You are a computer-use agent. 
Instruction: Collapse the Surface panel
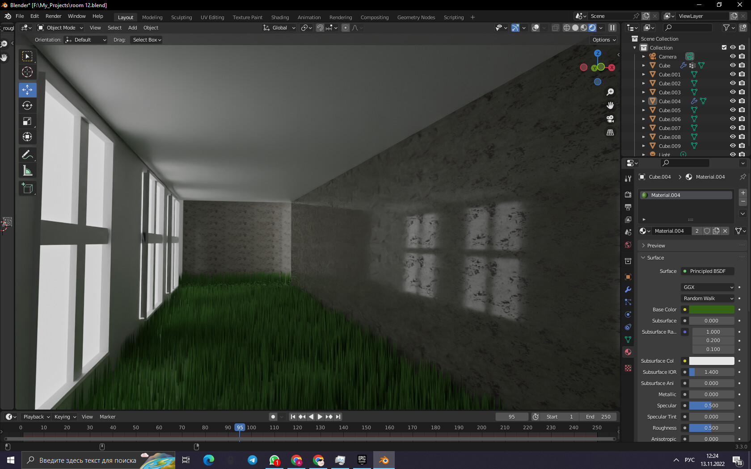[x=655, y=258]
